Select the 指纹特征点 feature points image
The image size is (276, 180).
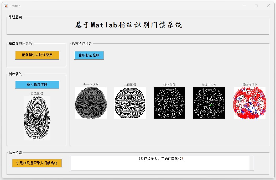click(249, 103)
